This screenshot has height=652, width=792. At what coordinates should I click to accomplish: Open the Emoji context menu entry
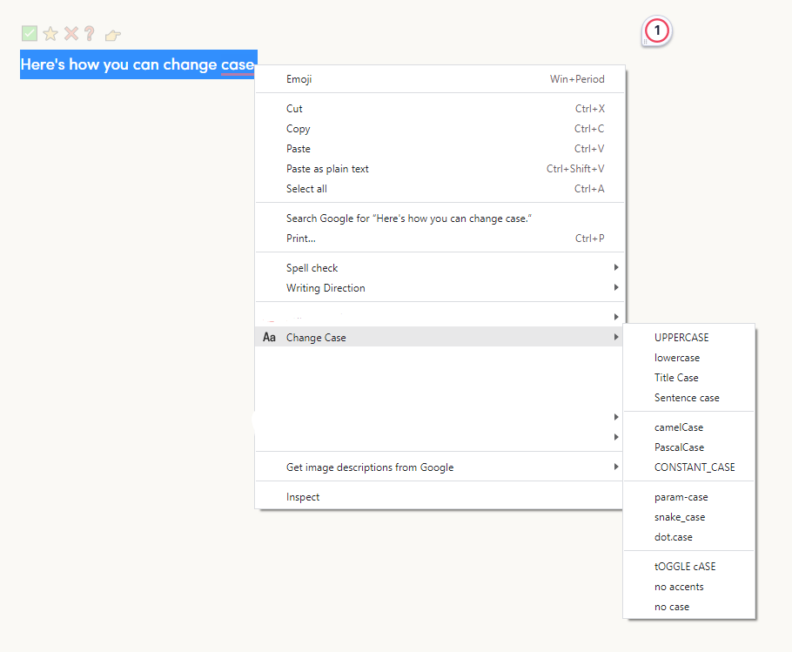click(x=299, y=79)
